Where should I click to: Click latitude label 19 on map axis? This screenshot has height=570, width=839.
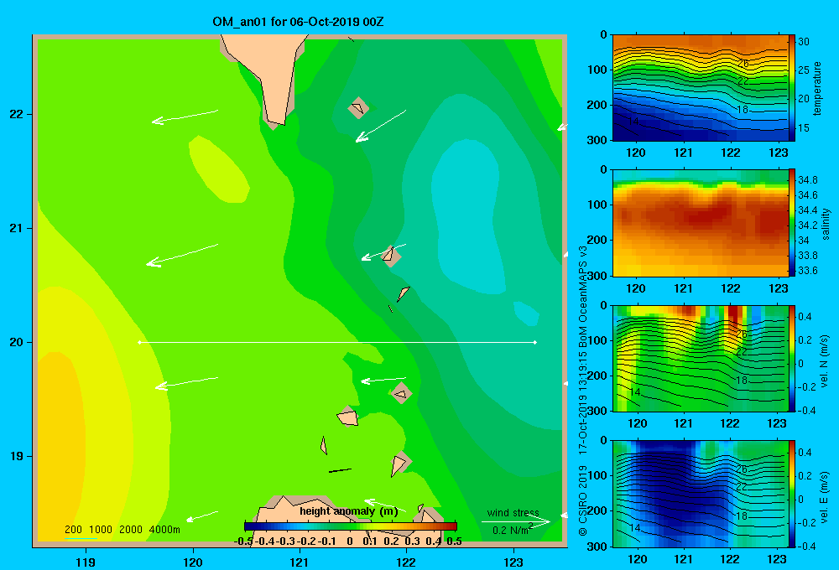(x=17, y=456)
